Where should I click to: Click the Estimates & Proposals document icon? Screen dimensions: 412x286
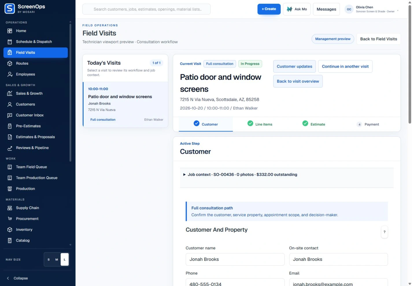coord(10,137)
